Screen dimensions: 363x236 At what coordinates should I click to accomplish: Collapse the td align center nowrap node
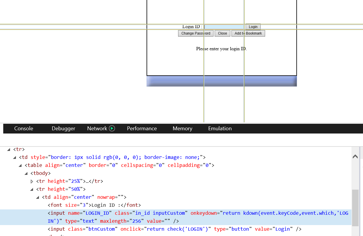point(37,197)
